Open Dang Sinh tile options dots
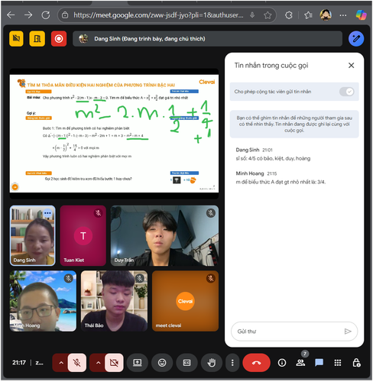This screenshot has width=373, height=382. pyautogui.click(x=47, y=213)
